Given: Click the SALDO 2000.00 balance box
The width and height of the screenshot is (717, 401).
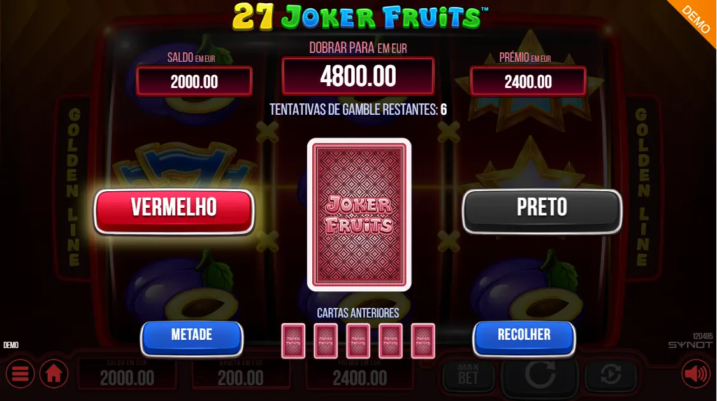Looking at the screenshot, I should 194,82.
